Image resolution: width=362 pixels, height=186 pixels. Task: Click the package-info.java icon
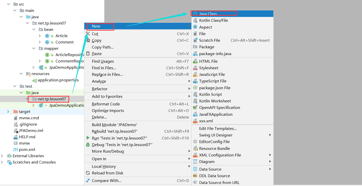[195, 54]
